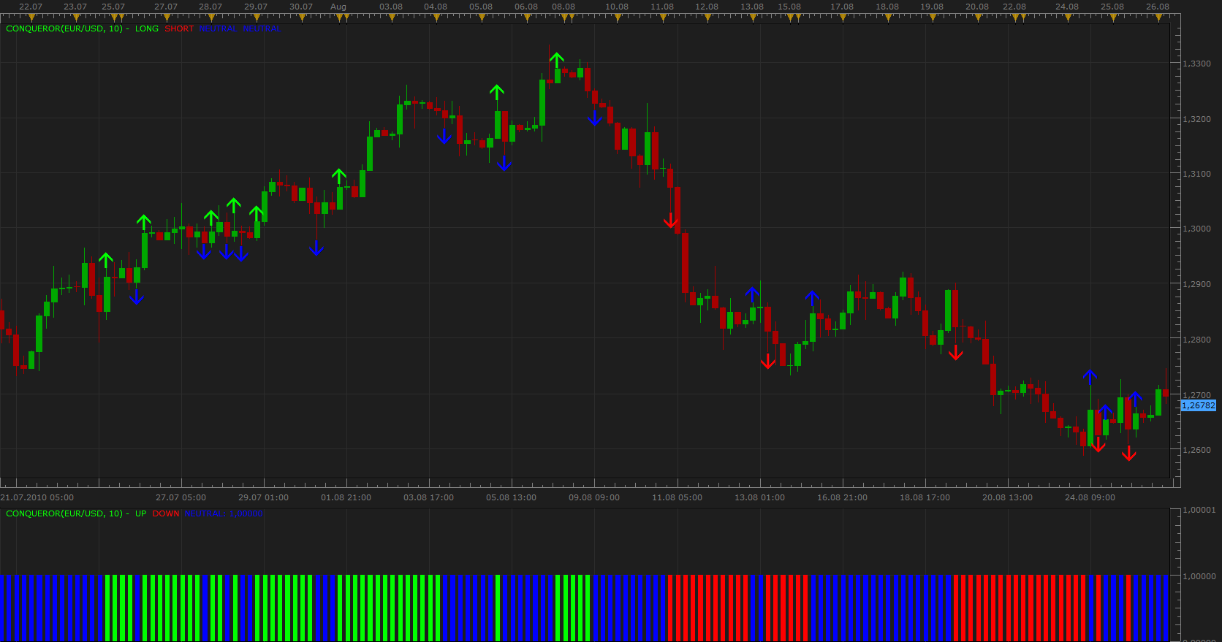
Task: Click the green up arrow above the highest candle
Action: [557, 59]
